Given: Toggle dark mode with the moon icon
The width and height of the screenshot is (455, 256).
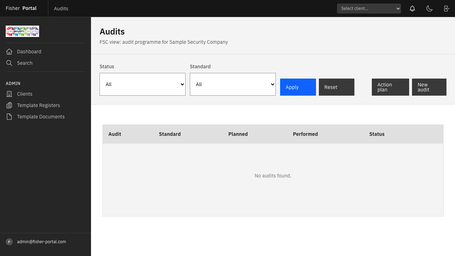Looking at the screenshot, I should coord(429,8).
